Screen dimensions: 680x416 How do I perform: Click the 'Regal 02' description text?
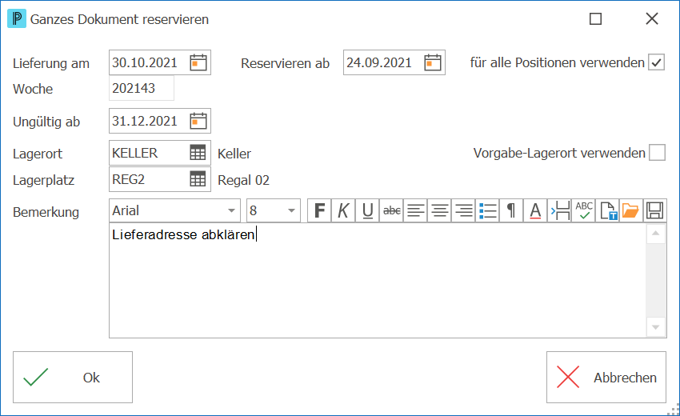coord(243,180)
